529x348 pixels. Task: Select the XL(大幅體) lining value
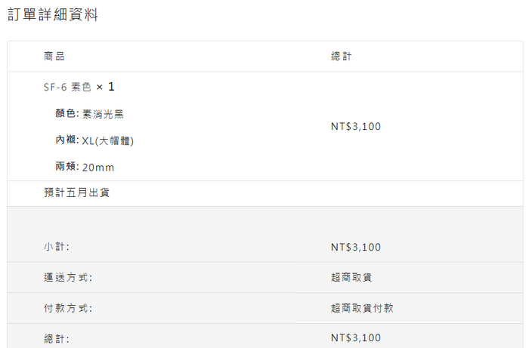[x=108, y=140]
